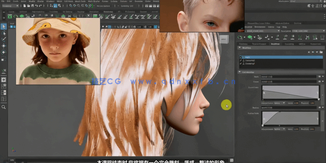This screenshot has height=163, width=326.
Task: Click the view cube in the viewport corner
Action: [x=224, y=39]
